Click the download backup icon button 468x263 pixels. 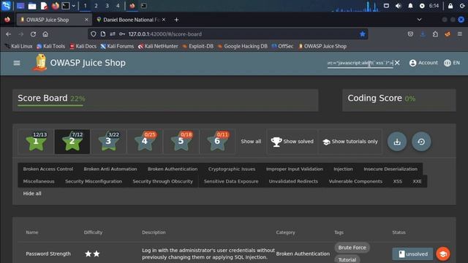pos(397,142)
